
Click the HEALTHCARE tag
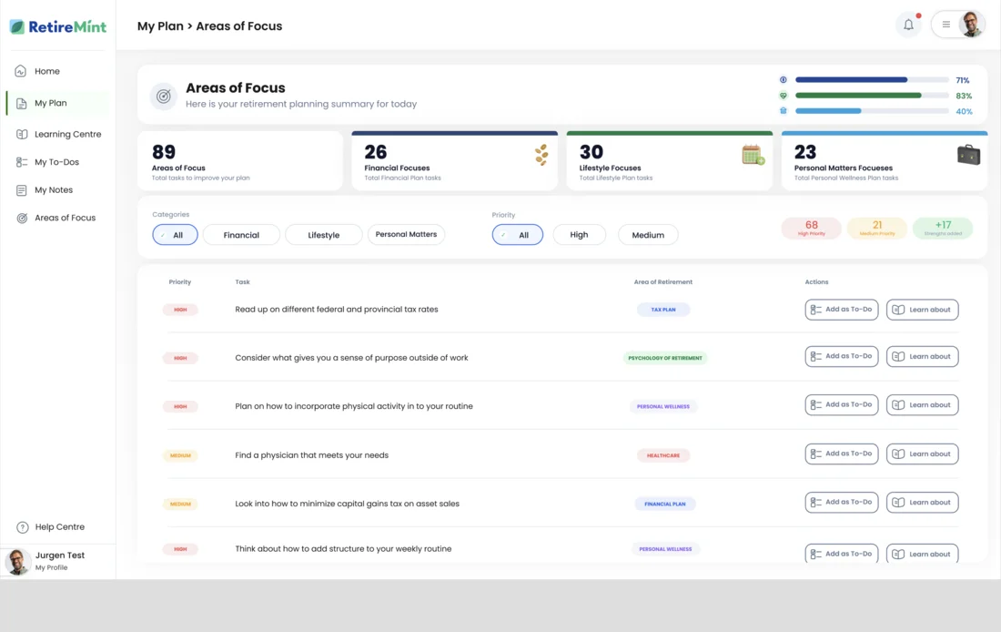click(663, 455)
